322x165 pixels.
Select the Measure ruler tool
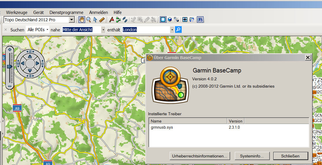click(x=102, y=20)
